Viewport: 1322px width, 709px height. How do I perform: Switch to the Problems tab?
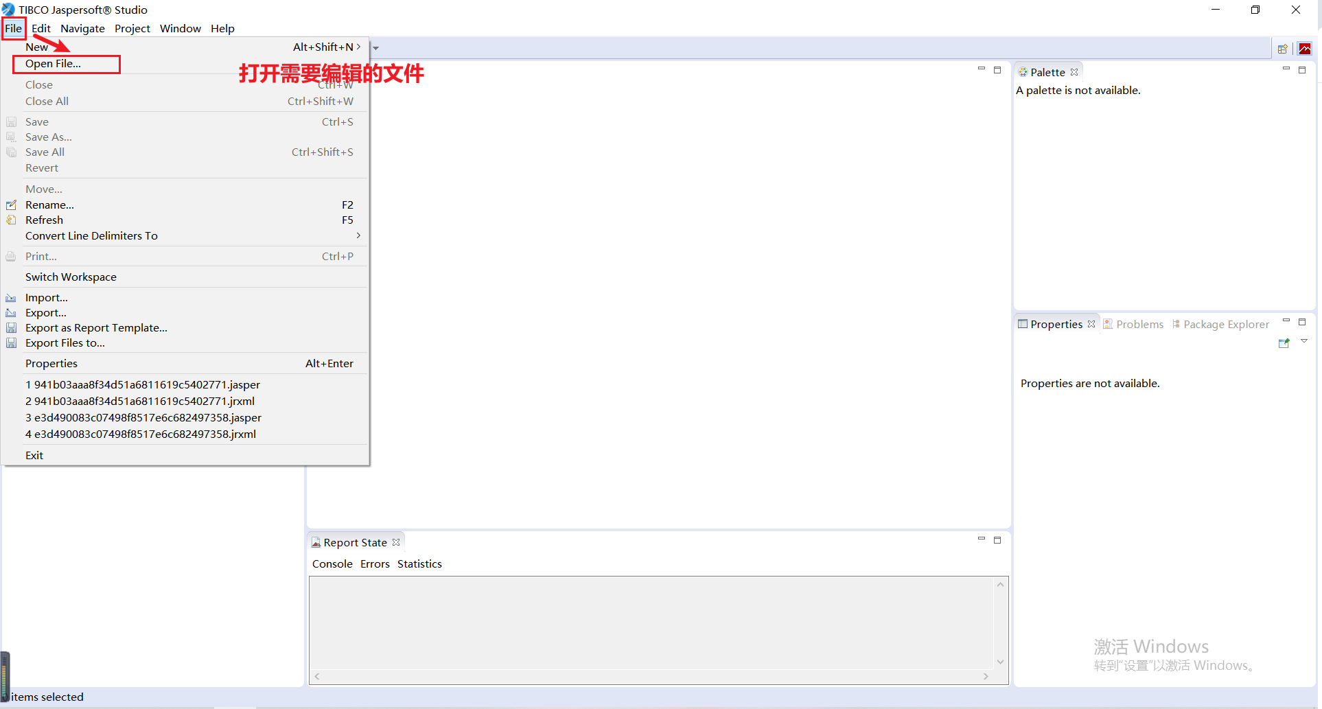pyautogui.click(x=1133, y=324)
